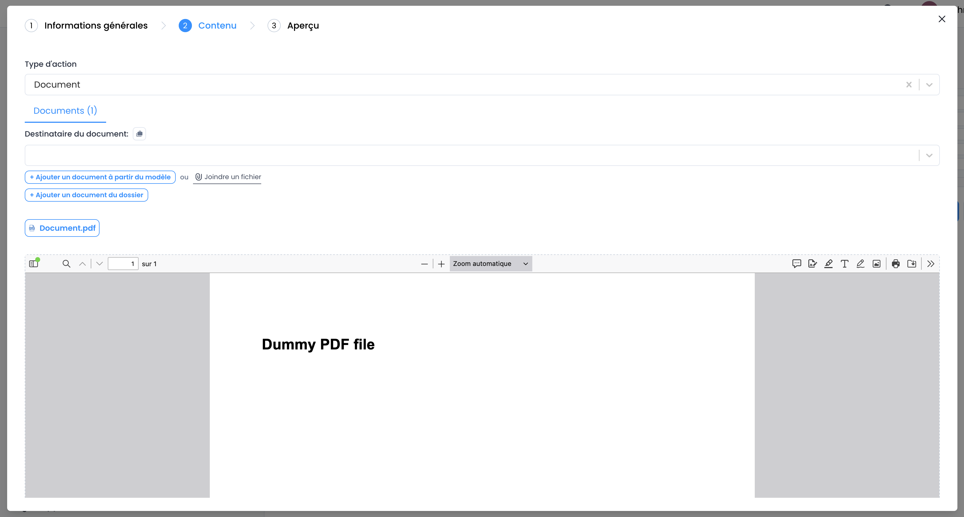Image resolution: width=964 pixels, height=517 pixels.
Task: Select the text annotation tool
Action: (x=844, y=263)
